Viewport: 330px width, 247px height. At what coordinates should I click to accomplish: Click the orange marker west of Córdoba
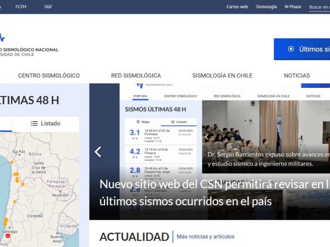tap(15, 201)
